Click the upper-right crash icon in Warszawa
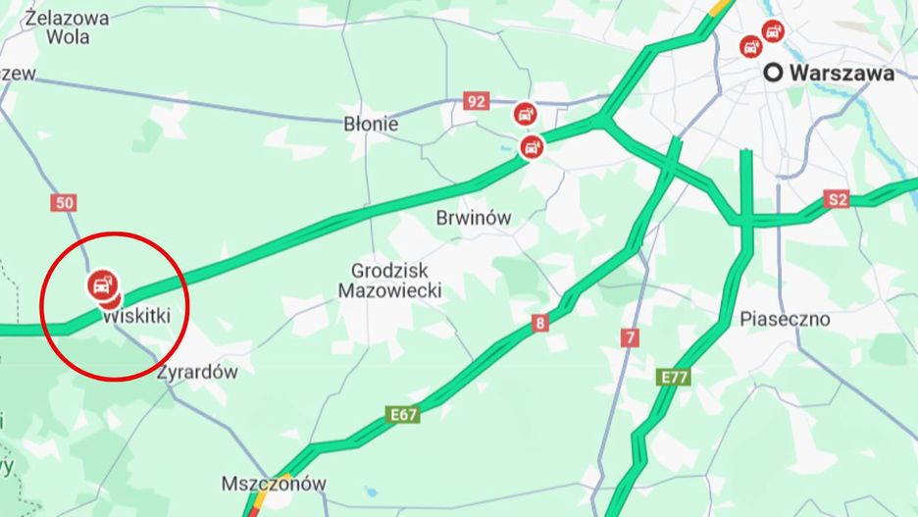This screenshot has width=918, height=517. 774,31
